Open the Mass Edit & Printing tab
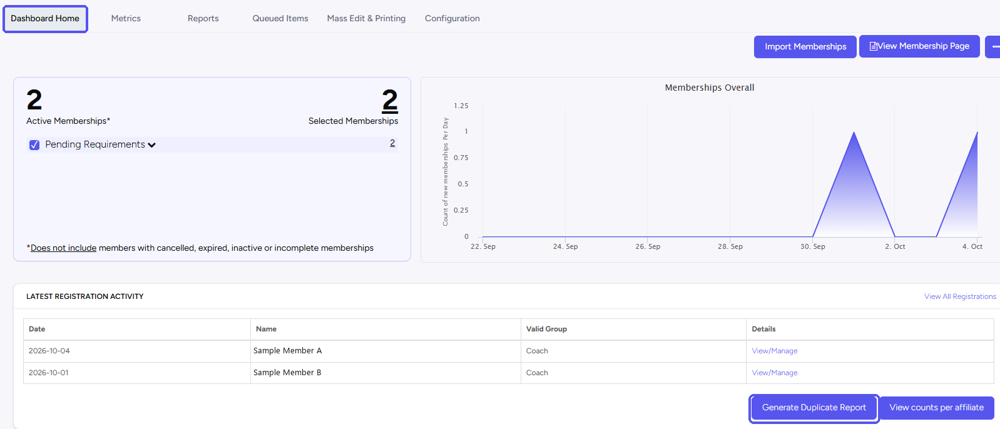 [x=366, y=19]
